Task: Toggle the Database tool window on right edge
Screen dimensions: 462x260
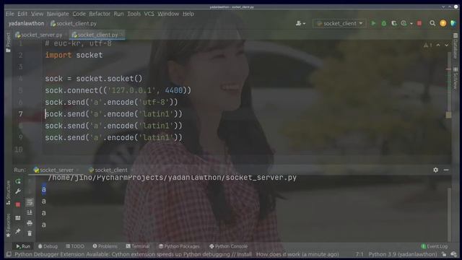Action: pos(456,45)
